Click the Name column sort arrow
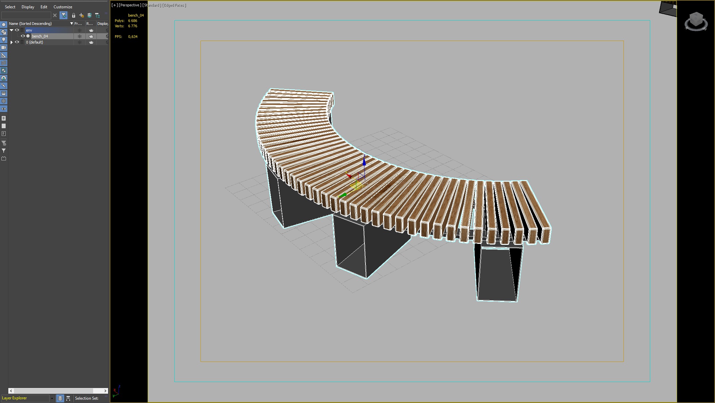This screenshot has width=715, height=403. coord(71,24)
